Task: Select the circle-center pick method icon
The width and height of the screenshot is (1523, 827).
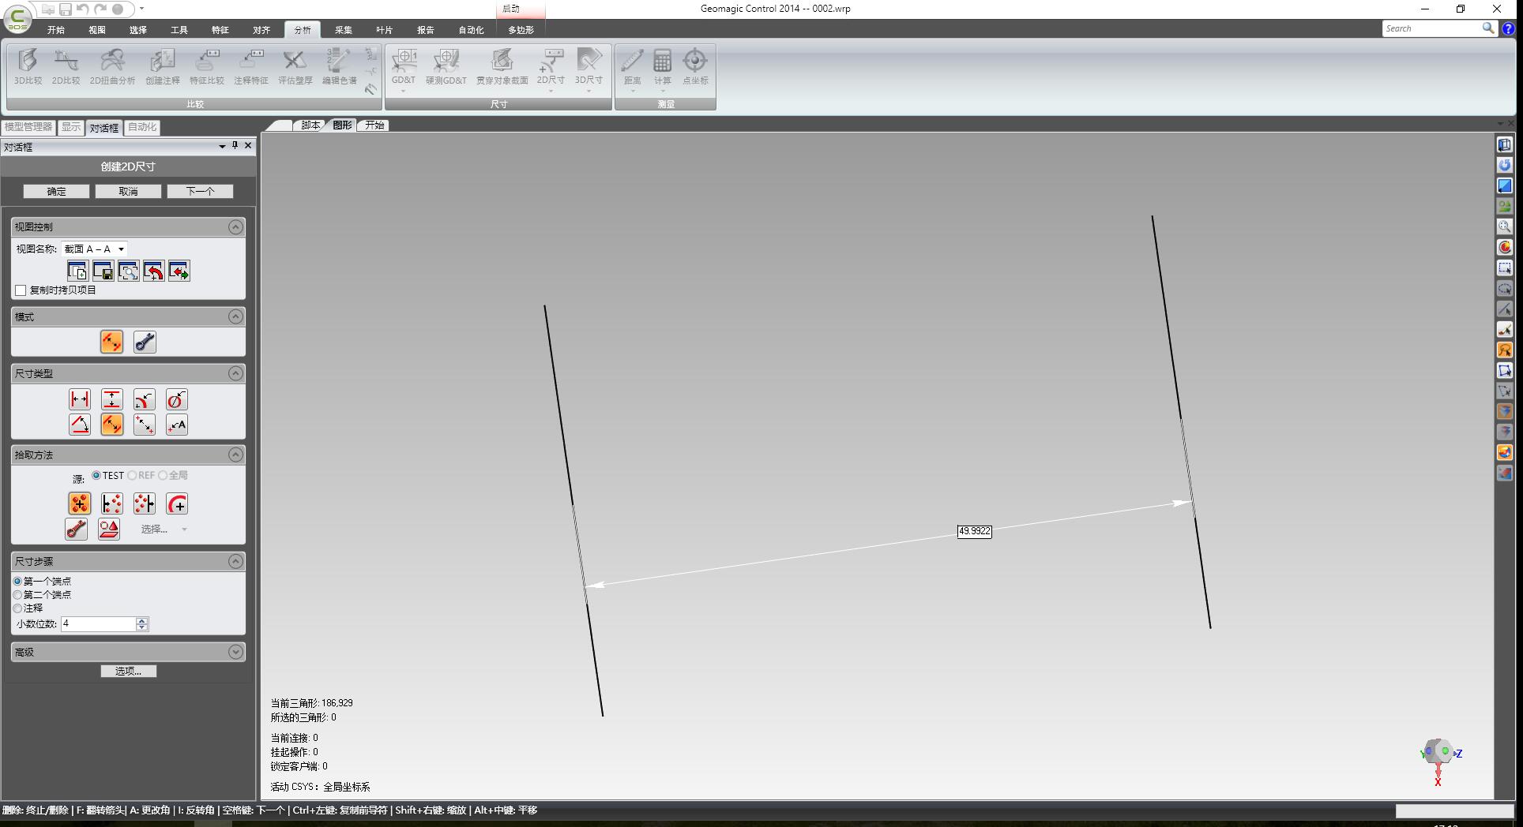Action: tap(177, 503)
